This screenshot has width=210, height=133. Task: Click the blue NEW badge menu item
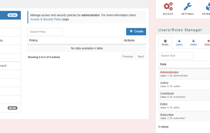point(10,15)
